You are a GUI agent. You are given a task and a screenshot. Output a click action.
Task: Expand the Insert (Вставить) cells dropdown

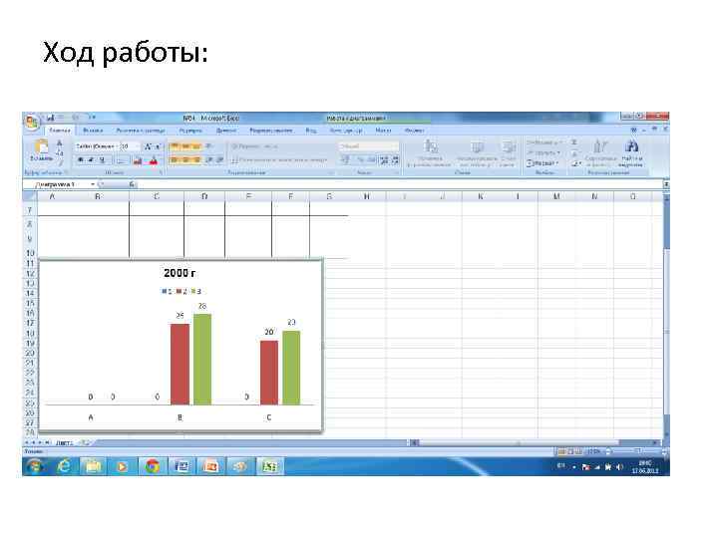(543, 142)
